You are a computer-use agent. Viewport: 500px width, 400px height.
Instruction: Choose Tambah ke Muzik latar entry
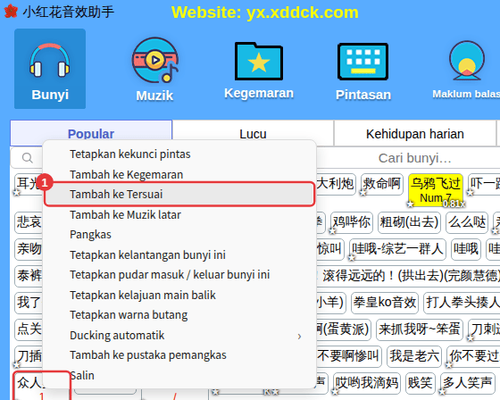click(x=179, y=214)
